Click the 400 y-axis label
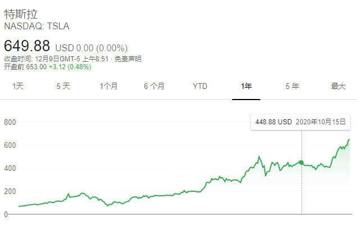Image resolution: width=357 pixels, height=230 pixels. pos(10,168)
